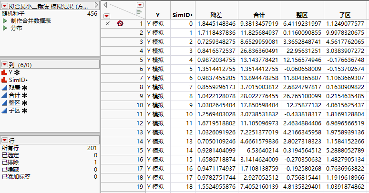The image size is (369, 193).
Task: Click cell value 1.8445148346
Action: coord(216,24)
